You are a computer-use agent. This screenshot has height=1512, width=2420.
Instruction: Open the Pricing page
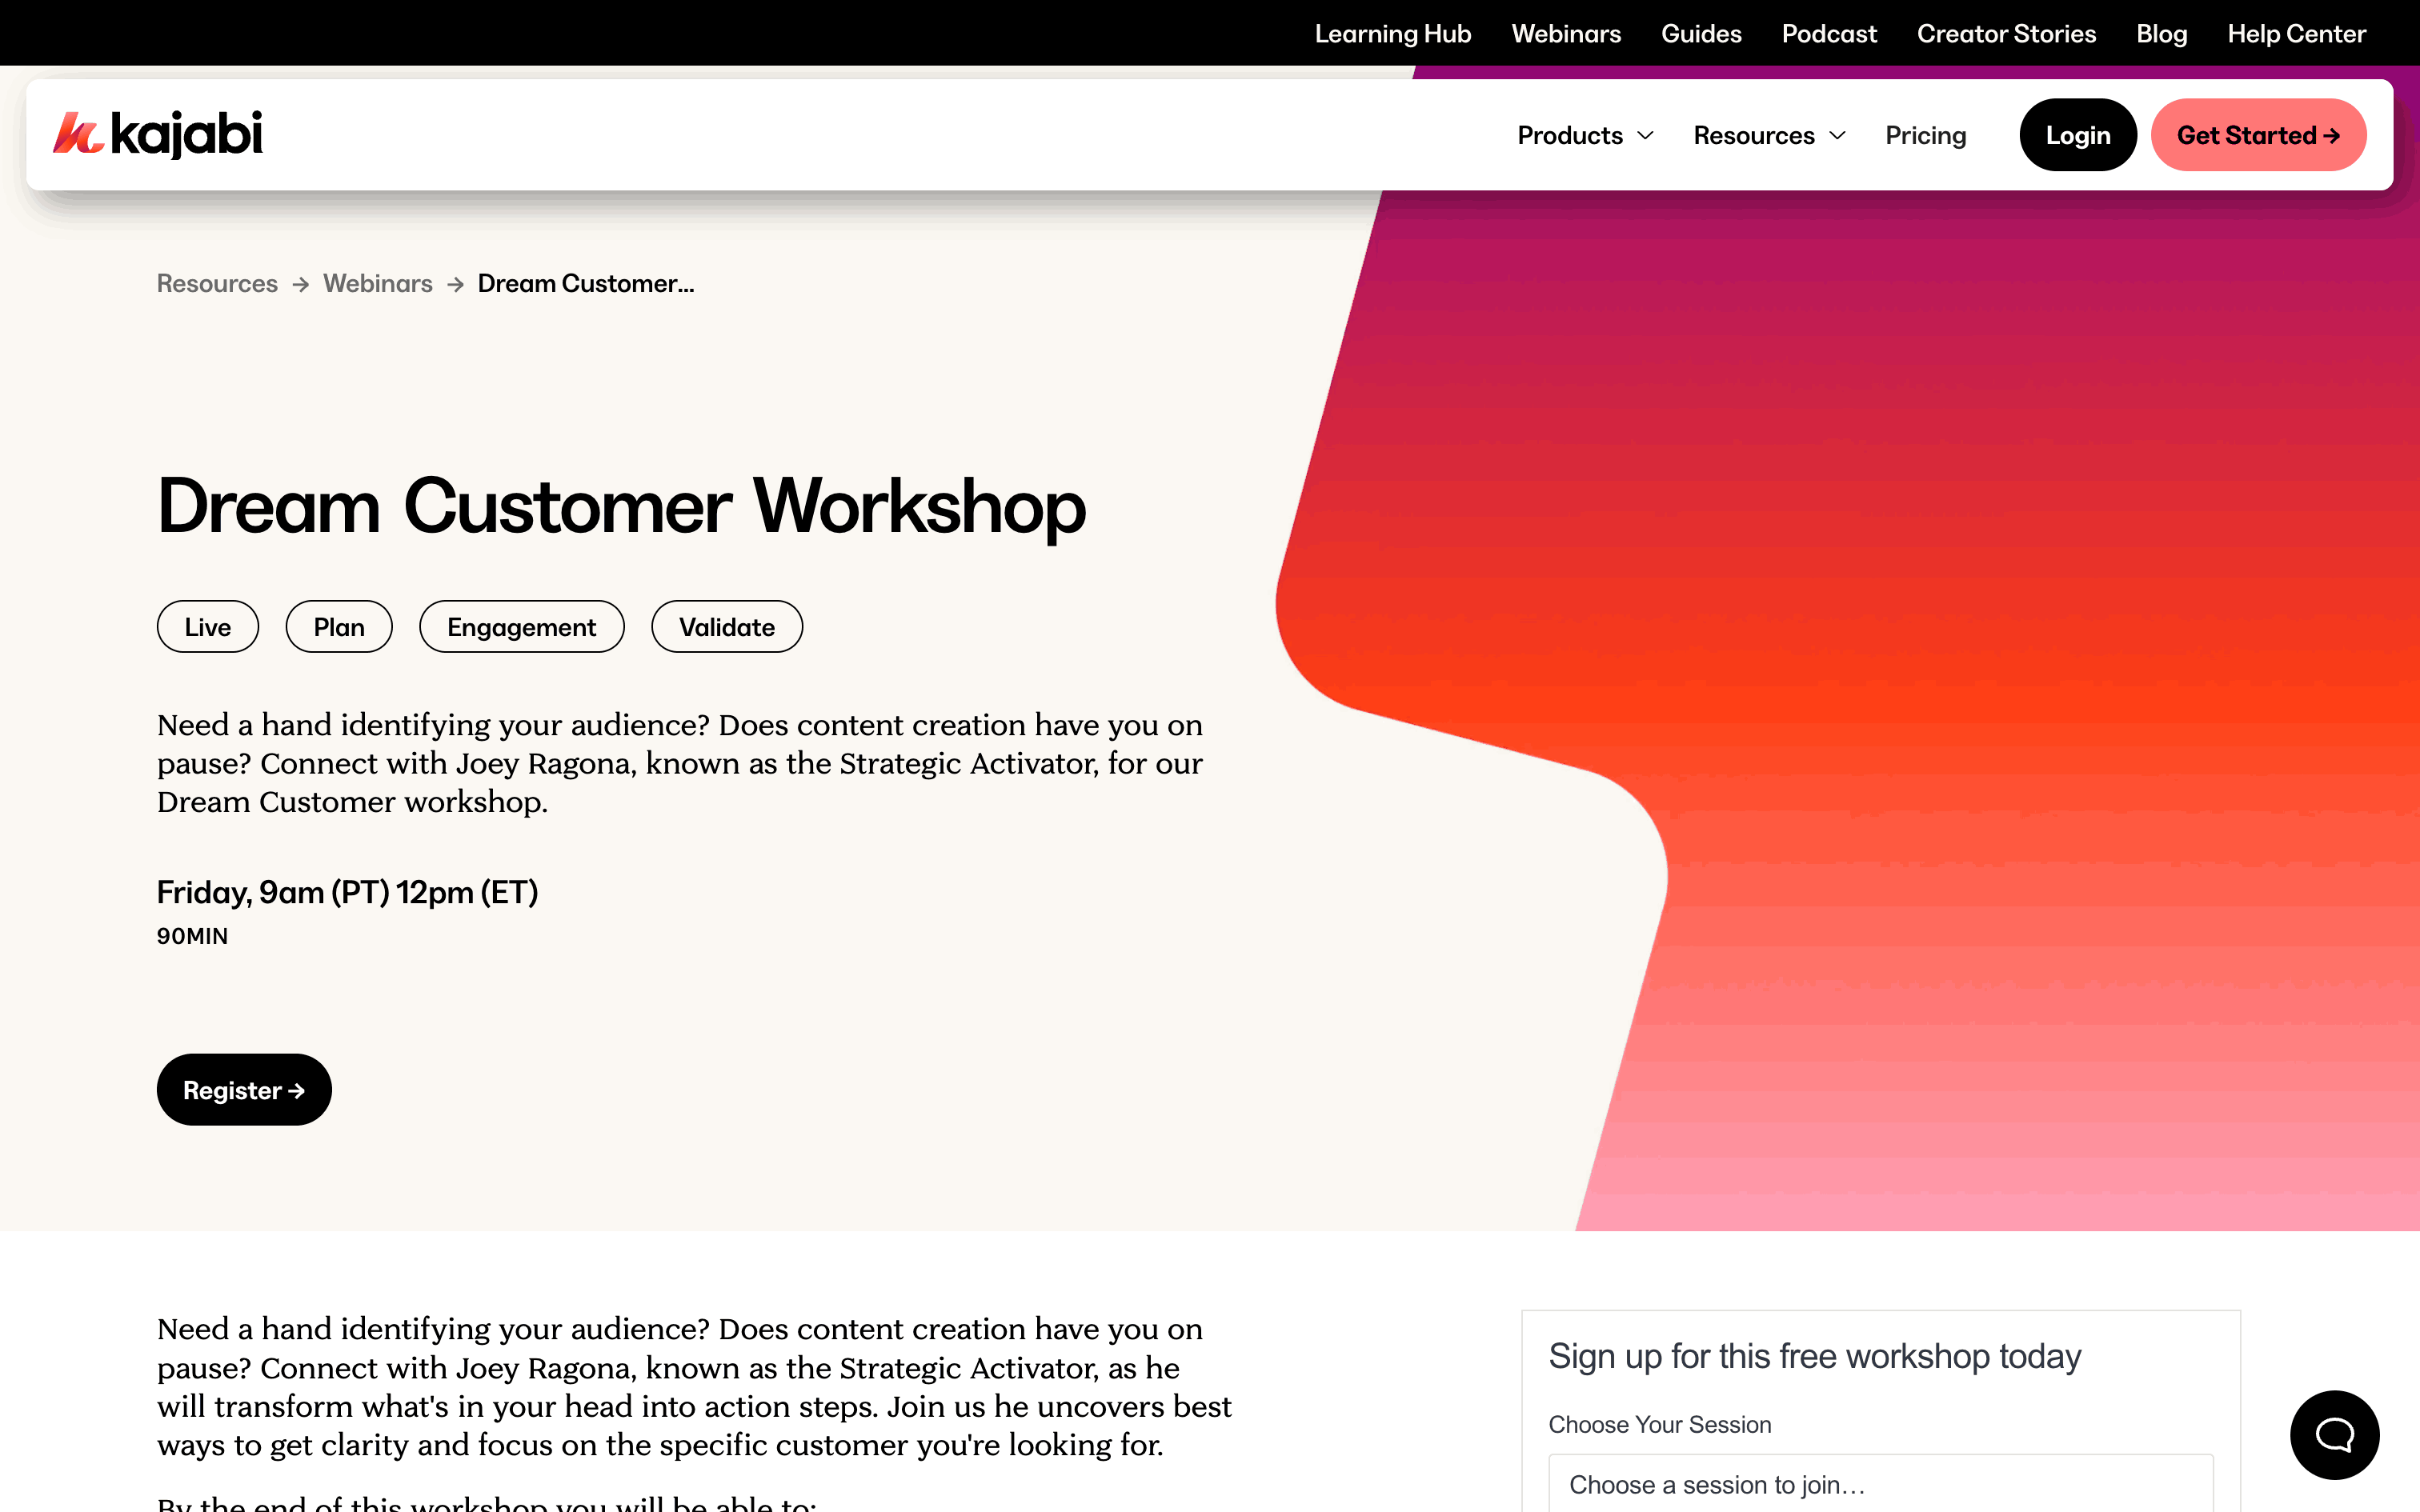click(1925, 136)
